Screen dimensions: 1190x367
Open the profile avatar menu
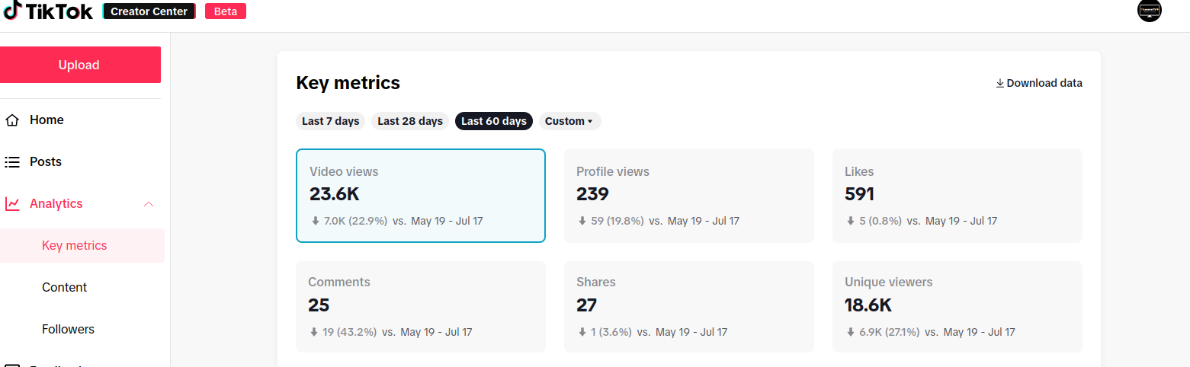pos(1149,11)
